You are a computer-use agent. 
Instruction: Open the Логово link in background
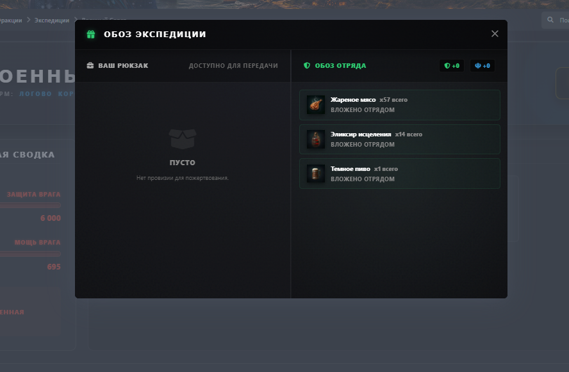[35, 93]
